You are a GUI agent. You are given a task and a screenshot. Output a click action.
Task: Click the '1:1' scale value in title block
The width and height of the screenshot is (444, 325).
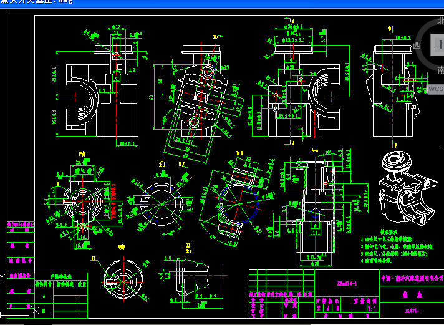[372, 309]
